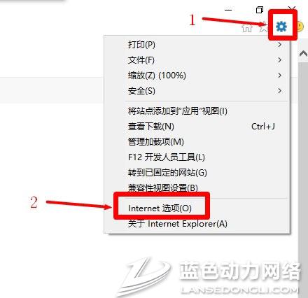308x298 pixels.
Task: Expand the 安全(S) submenu arrow
Action: (280, 91)
